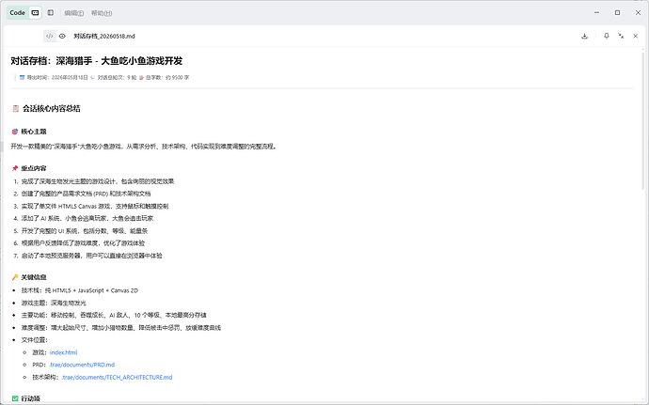Open the index.html link
Screen dimensions: 649x405
pyautogui.click(x=63, y=352)
